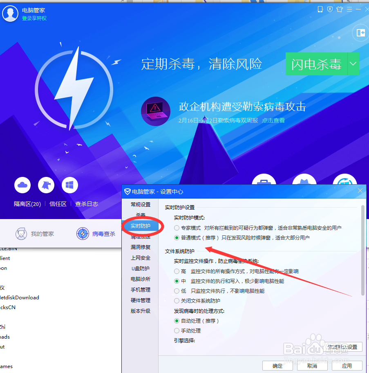This screenshot has width=369, height=373.
Task: Click 我的管家 avatar icon
Action: coord(21,234)
